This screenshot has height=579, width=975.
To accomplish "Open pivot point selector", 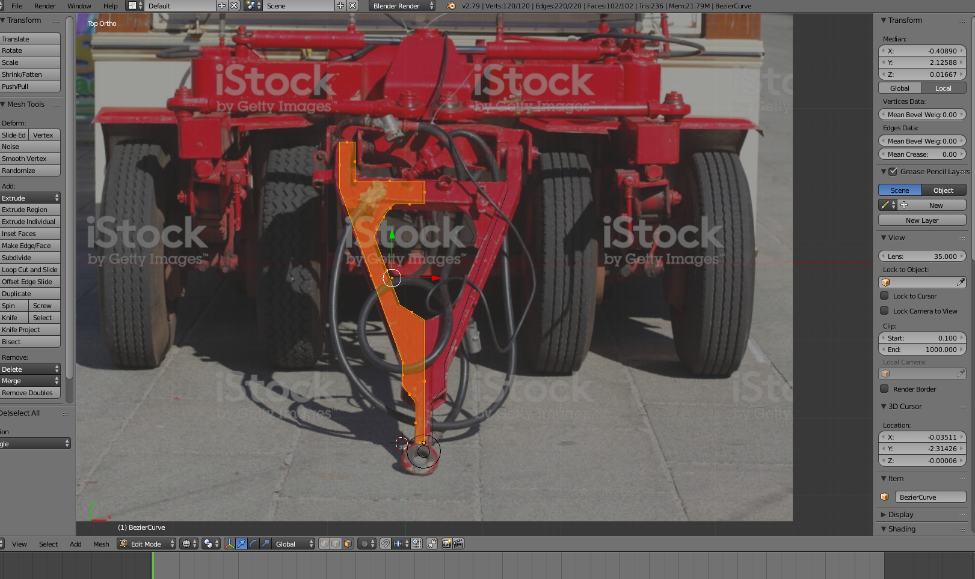I will (x=211, y=544).
